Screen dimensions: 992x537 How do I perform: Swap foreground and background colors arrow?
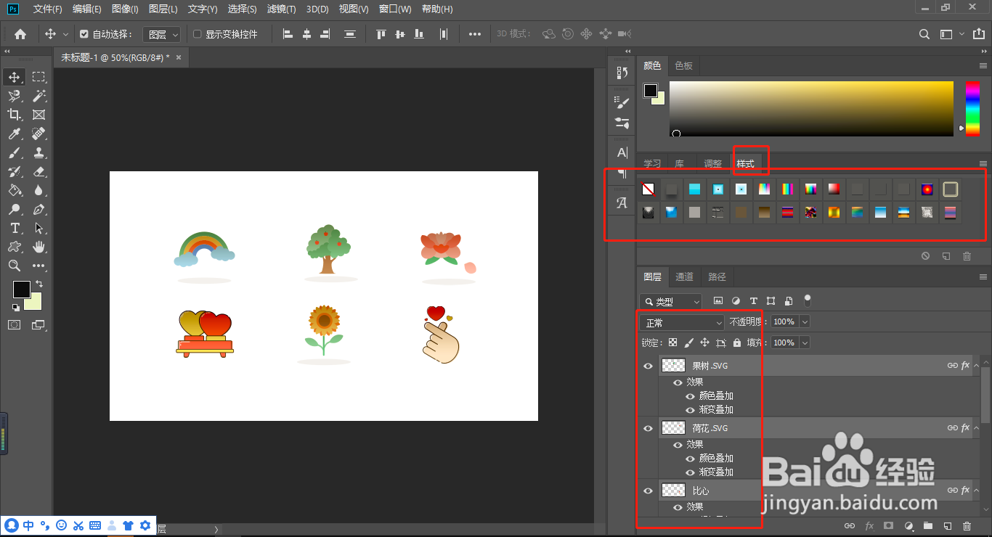coord(39,284)
